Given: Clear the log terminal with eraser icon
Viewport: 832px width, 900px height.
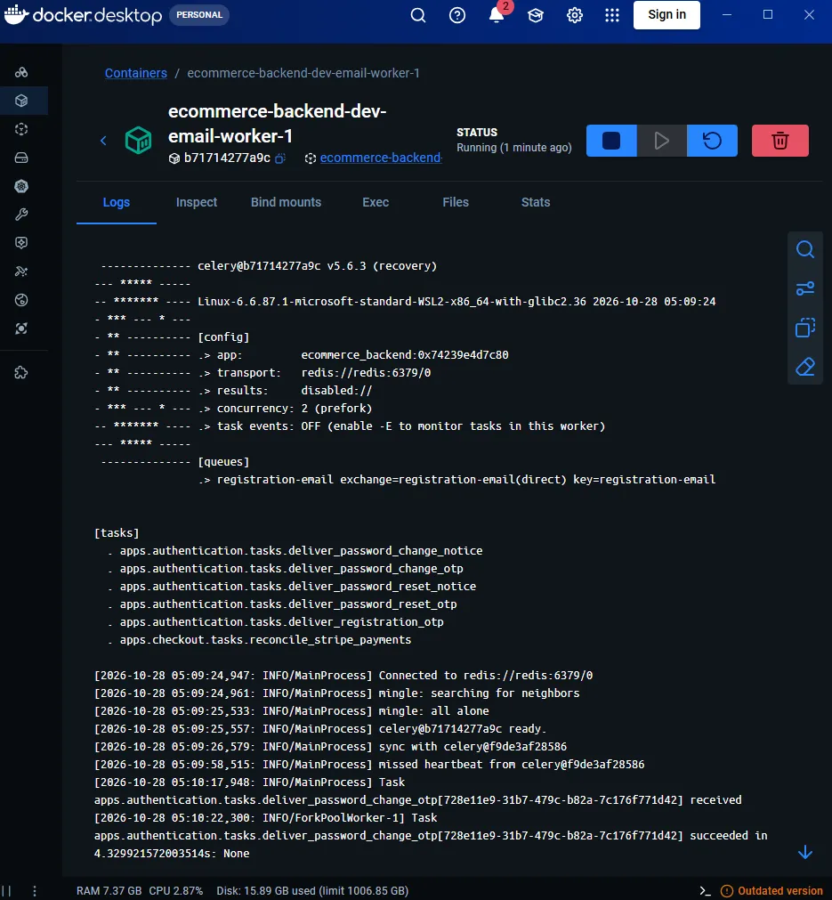Looking at the screenshot, I should [x=805, y=367].
